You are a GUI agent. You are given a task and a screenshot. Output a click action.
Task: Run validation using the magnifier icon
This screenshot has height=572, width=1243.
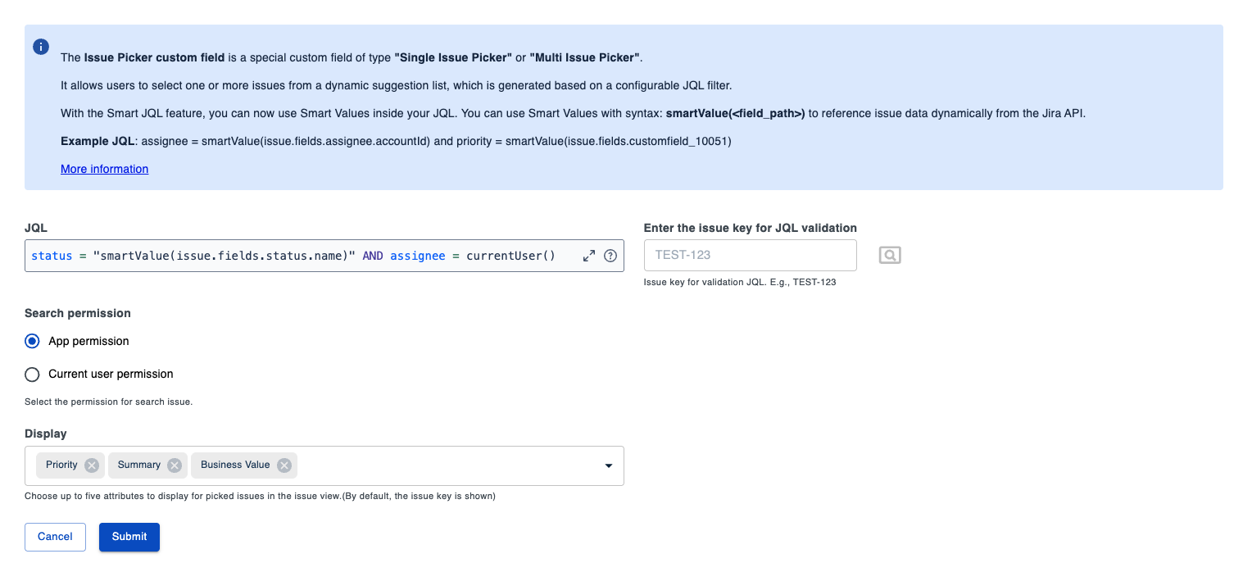[889, 255]
